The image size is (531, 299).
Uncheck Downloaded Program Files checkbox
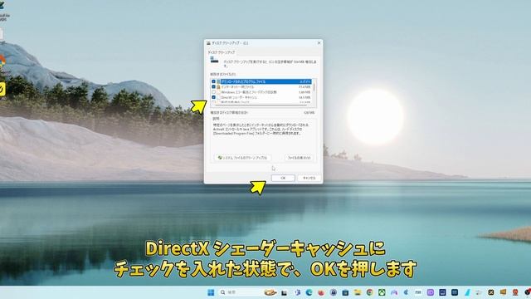pyautogui.click(x=213, y=81)
